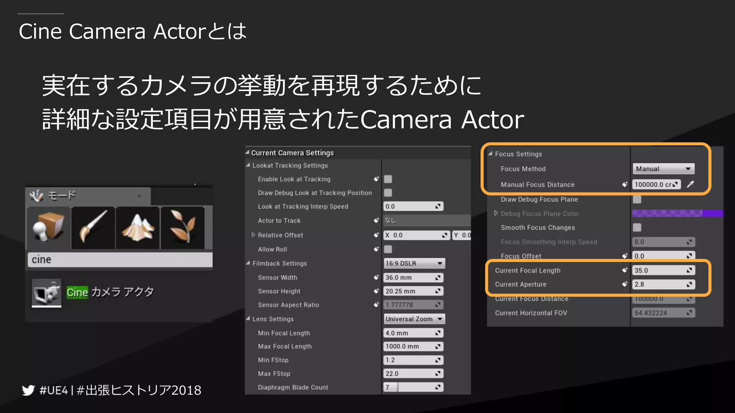Close the モード tab

coord(139,196)
